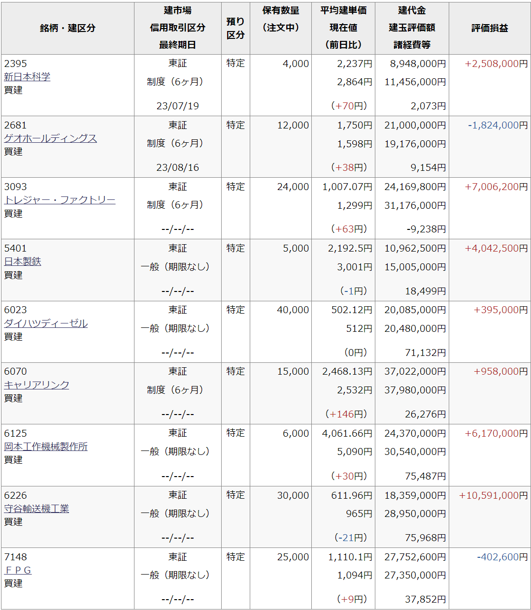
Task: Click holding quantity 40,000
Action: [293, 310]
